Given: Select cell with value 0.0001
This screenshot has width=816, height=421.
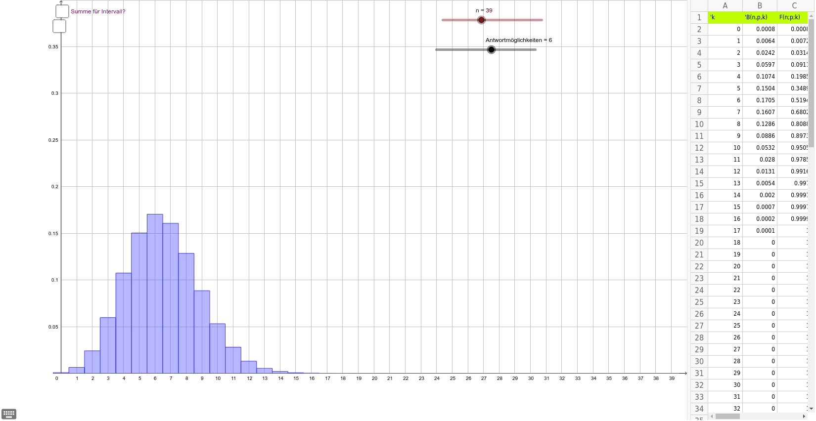Looking at the screenshot, I should click(x=760, y=231).
